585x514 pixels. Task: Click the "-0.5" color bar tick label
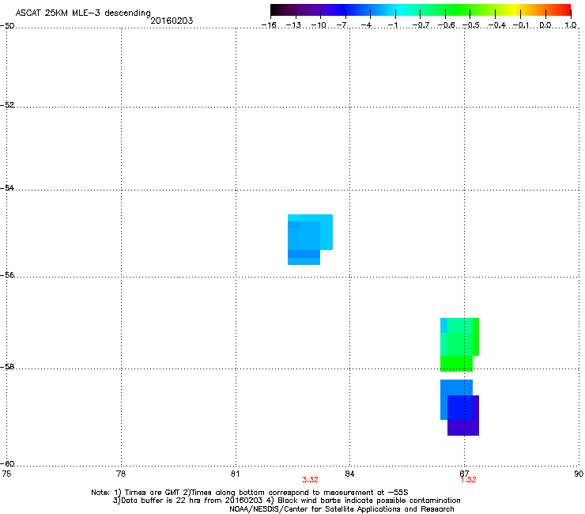[x=471, y=25]
